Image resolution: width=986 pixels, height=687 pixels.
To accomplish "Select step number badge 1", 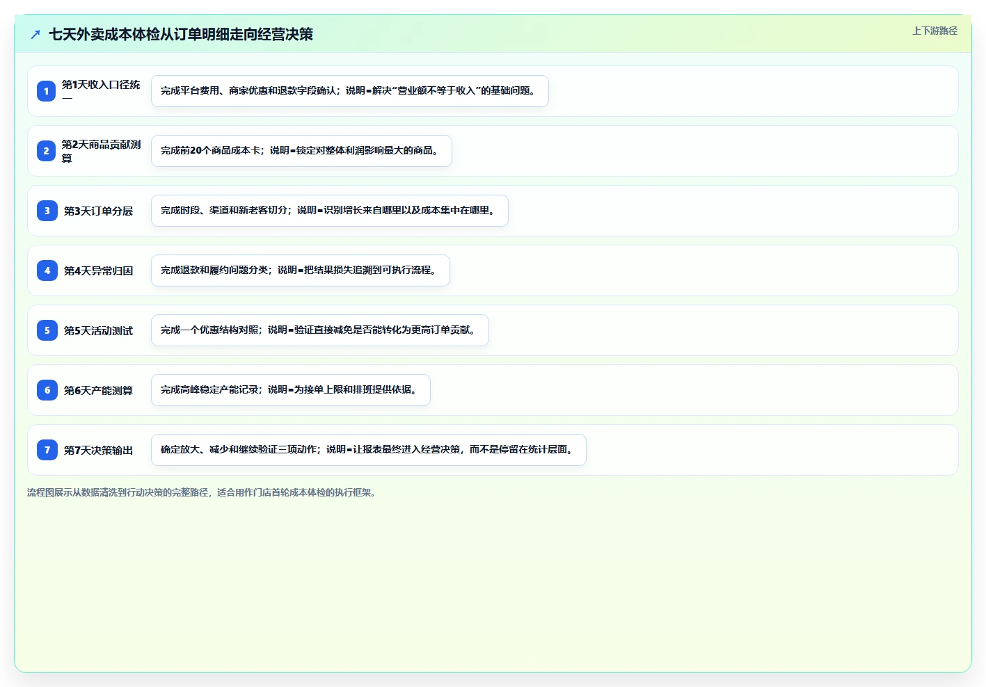I will pos(47,91).
